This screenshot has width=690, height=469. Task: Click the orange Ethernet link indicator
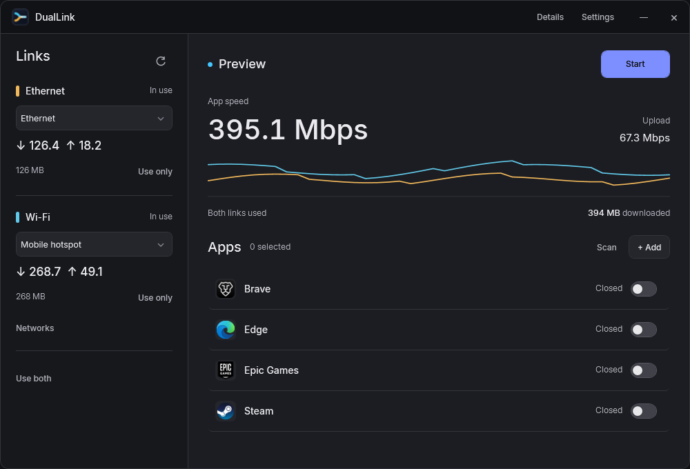(x=18, y=91)
